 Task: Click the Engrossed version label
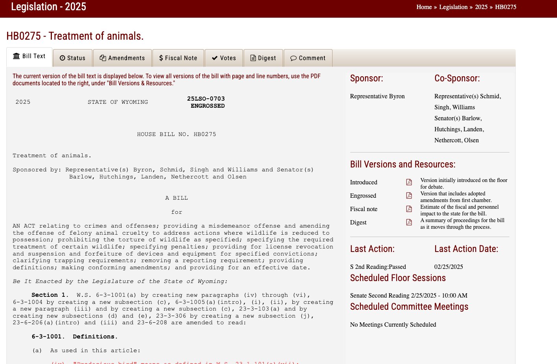363,196
